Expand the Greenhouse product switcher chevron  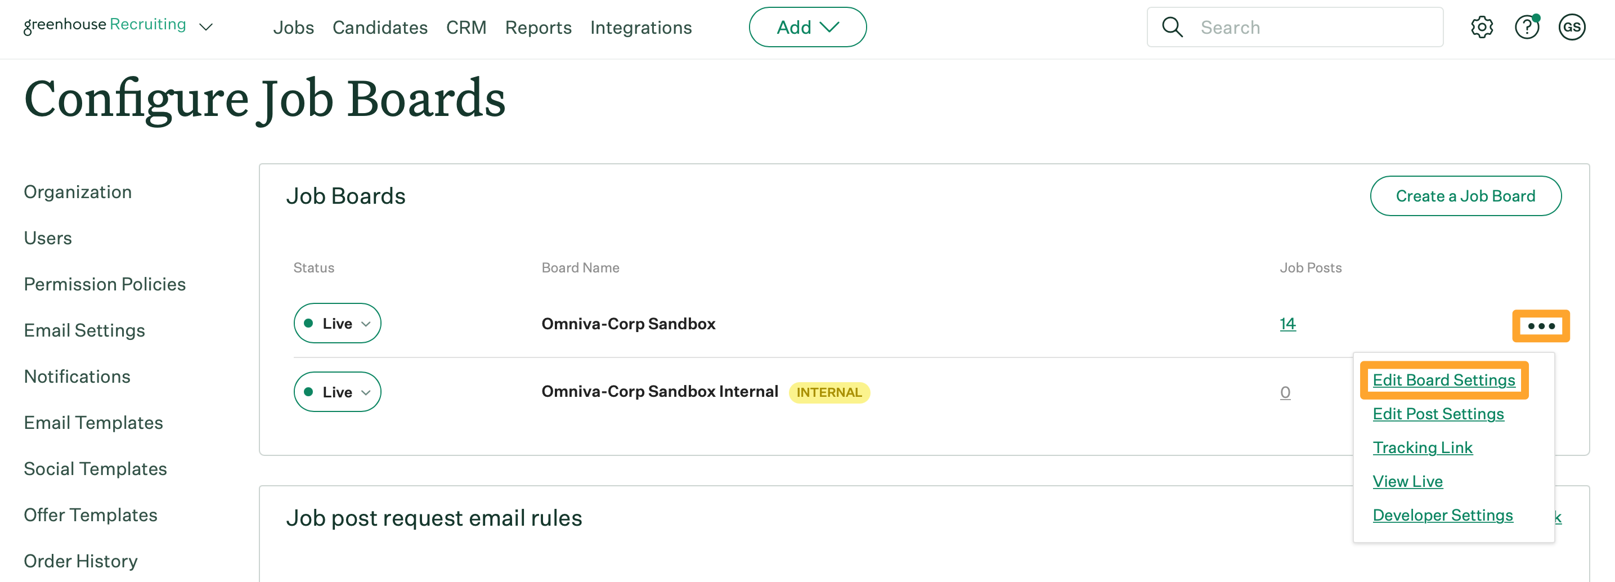tap(207, 27)
